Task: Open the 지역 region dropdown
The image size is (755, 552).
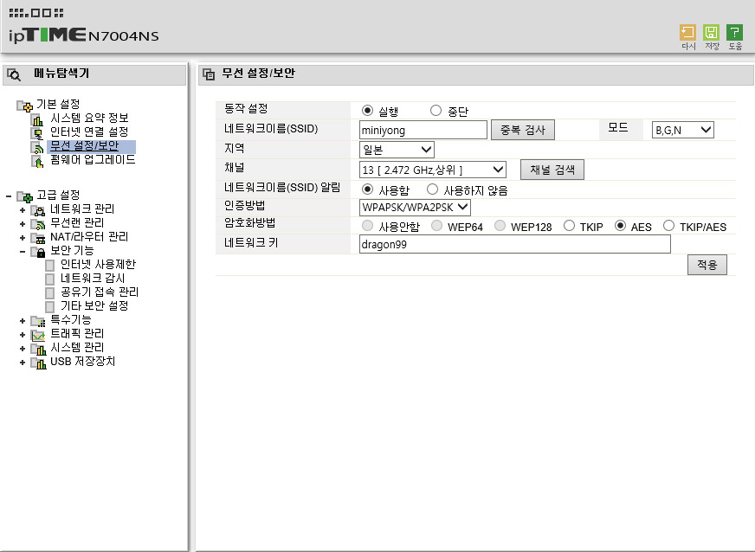Action: [397, 150]
